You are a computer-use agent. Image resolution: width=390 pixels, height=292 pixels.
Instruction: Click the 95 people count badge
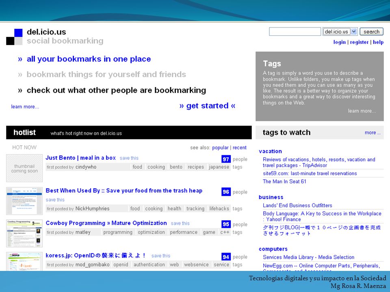click(x=226, y=224)
